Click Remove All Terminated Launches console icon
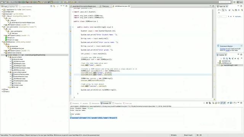 coord(210,103)
